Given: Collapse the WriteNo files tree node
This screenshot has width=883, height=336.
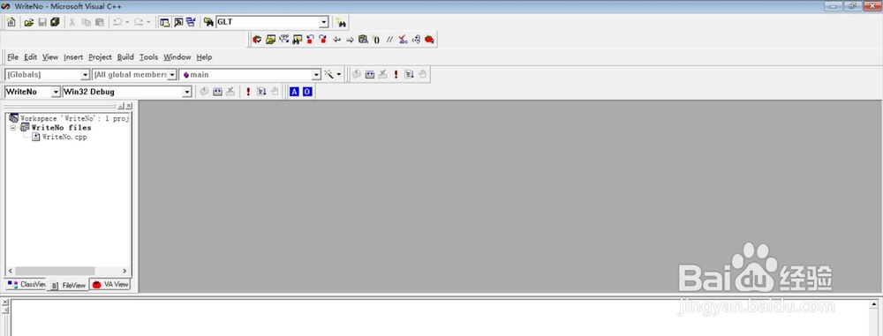Looking at the screenshot, I should (13, 128).
